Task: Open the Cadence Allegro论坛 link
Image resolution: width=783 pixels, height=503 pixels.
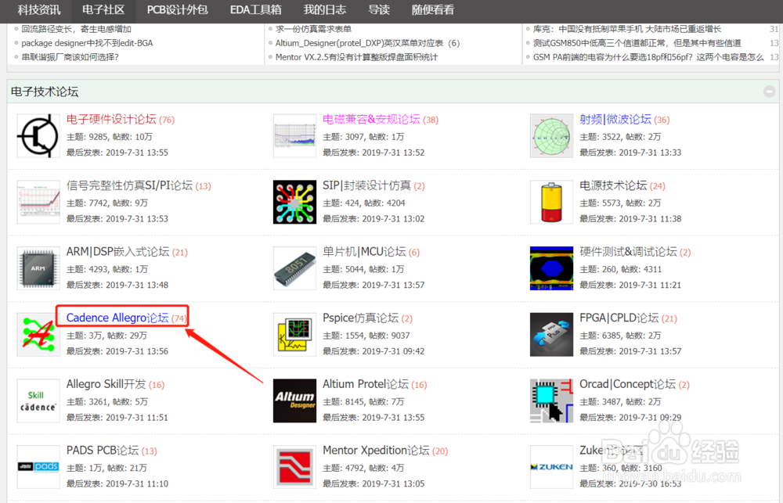Action: (117, 318)
